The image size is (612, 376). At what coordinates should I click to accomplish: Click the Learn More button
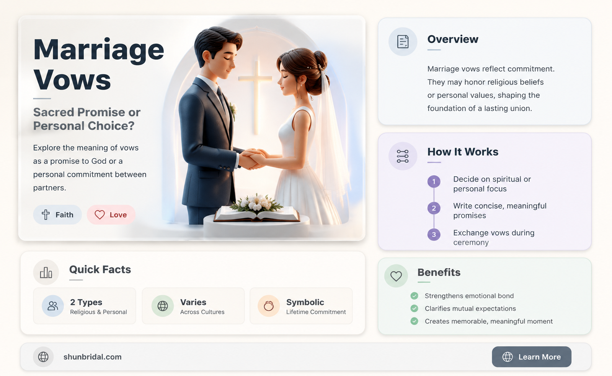coord(532,357)
